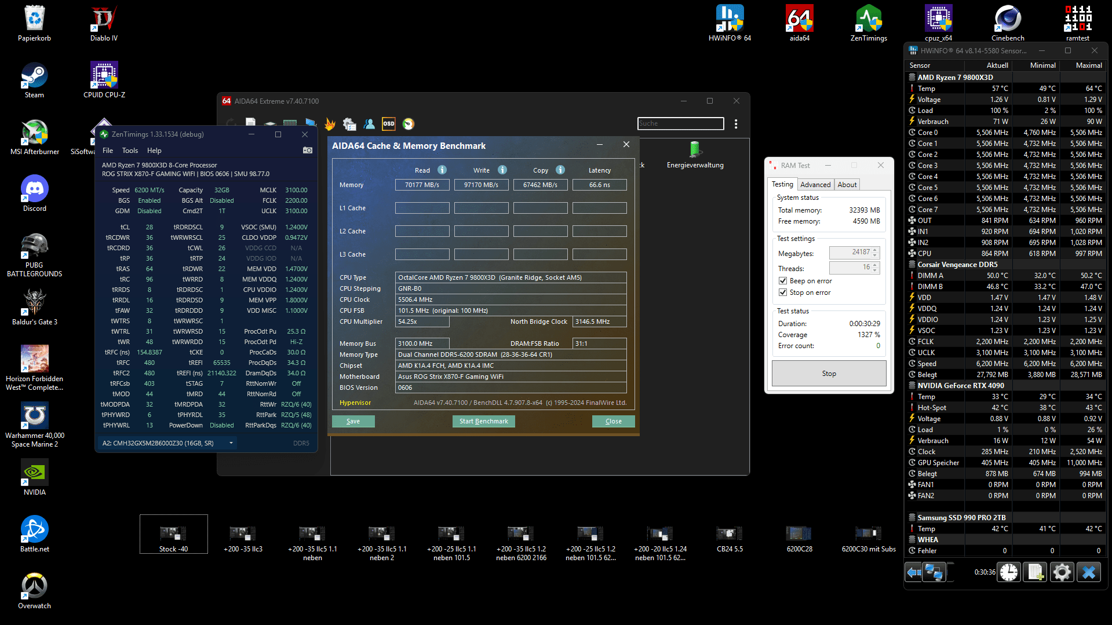Open the Cinebench desktop shortcut

click(1008, 23)
